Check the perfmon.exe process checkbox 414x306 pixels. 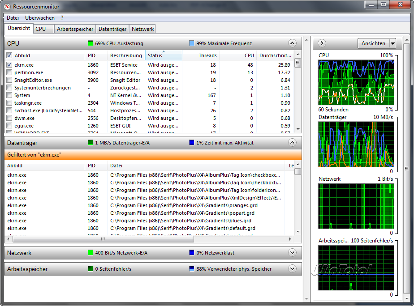[x=9, y=72]
